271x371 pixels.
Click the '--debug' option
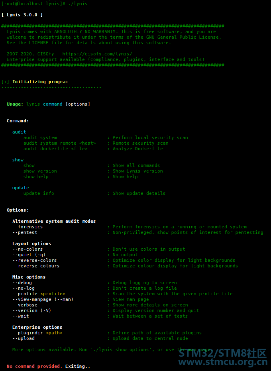[x=22, y=283]
